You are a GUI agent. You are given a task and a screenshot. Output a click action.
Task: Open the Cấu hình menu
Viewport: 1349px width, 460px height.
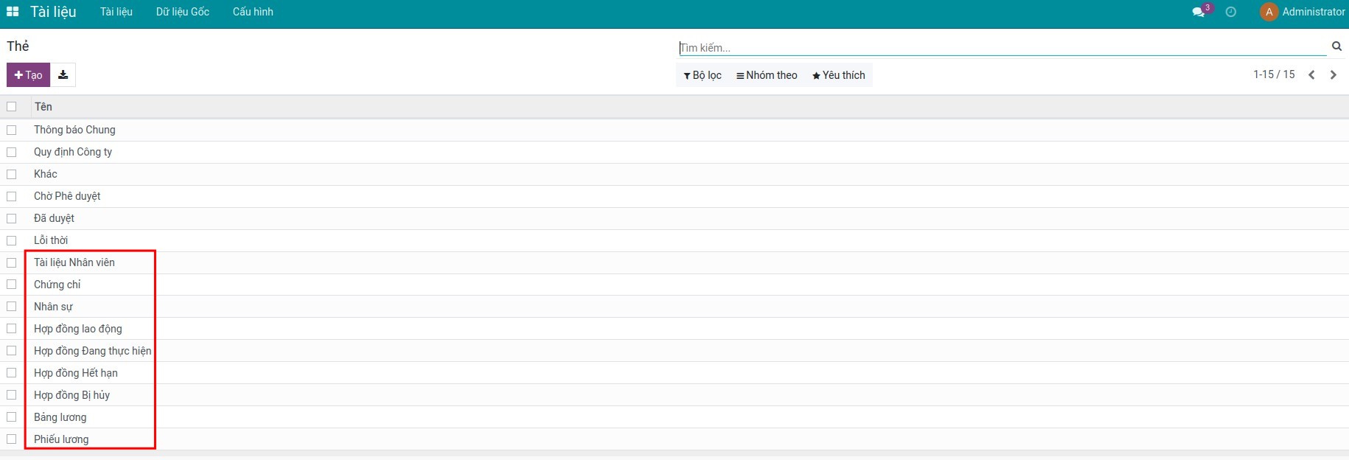tap(253, 12)
